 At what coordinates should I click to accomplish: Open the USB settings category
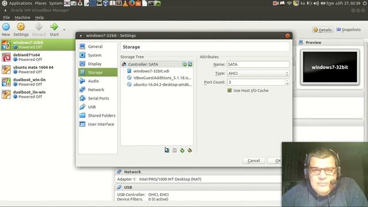pyautogui.click(x=98, y=107)
